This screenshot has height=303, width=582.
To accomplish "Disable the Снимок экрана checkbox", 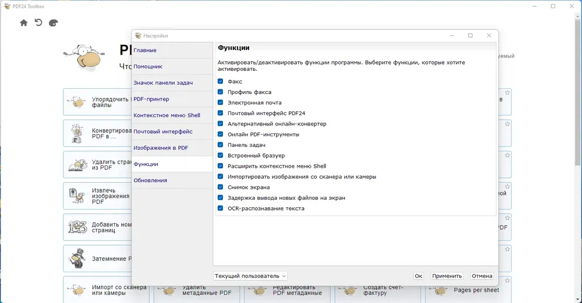I will 221,187.
